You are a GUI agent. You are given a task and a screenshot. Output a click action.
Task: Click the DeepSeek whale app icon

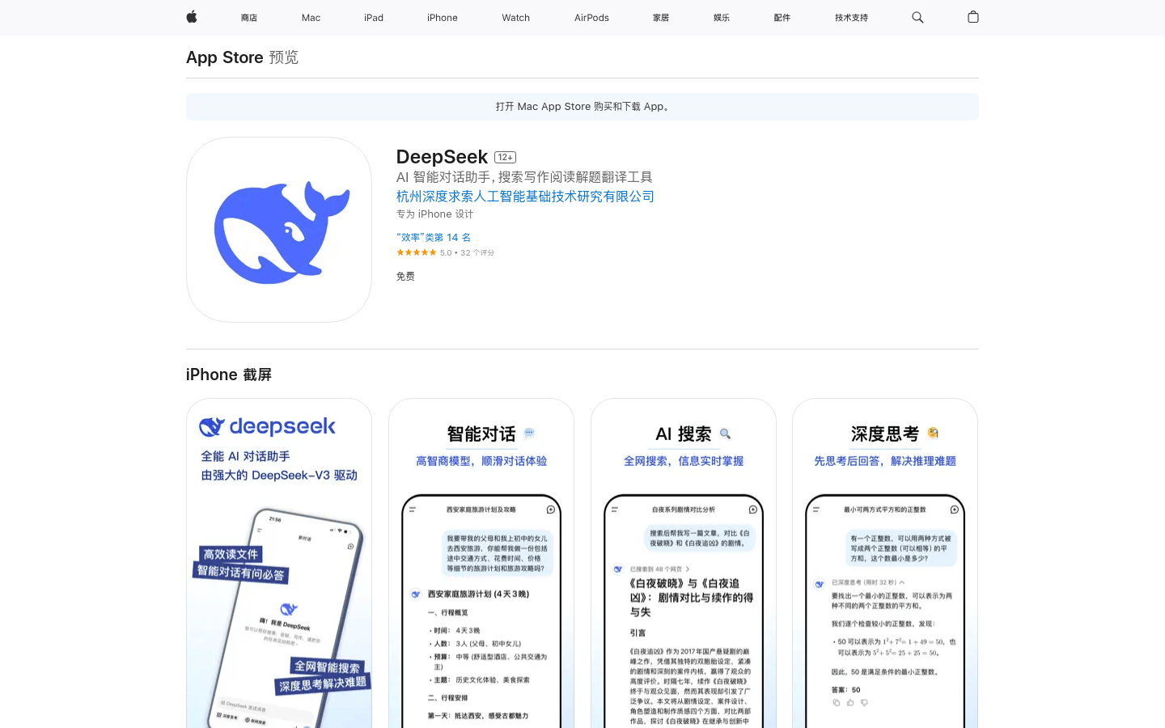tap(279, 230)
